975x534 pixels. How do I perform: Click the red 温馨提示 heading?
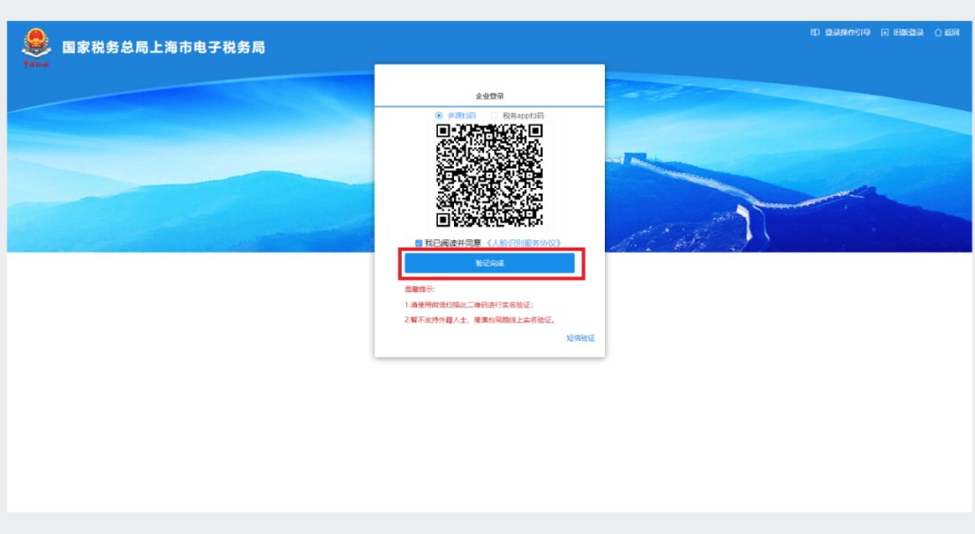[419, 289]
